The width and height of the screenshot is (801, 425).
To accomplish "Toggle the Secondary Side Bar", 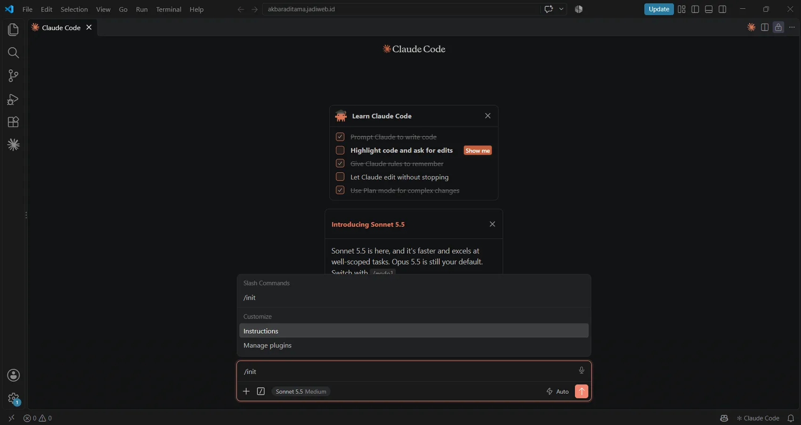I will click(x=722, y=9).
